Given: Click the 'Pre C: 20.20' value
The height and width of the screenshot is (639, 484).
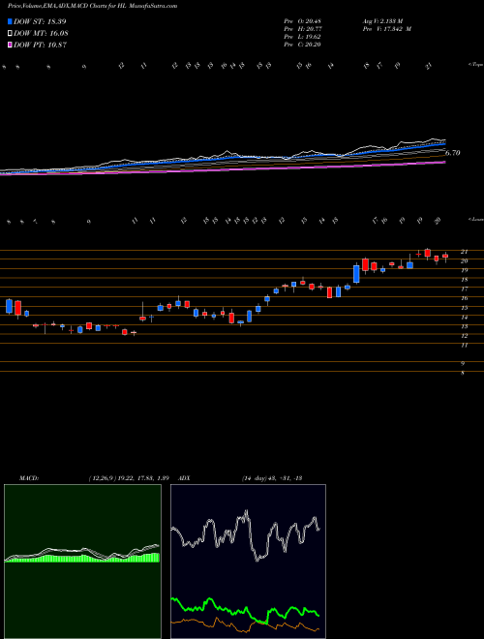Looking at the screenshot, I should [x=303, y=44].
